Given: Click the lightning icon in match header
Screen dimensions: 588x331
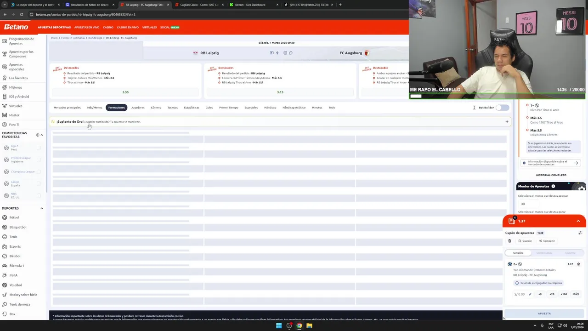Looking at the screenshot, I should (277, 53).
